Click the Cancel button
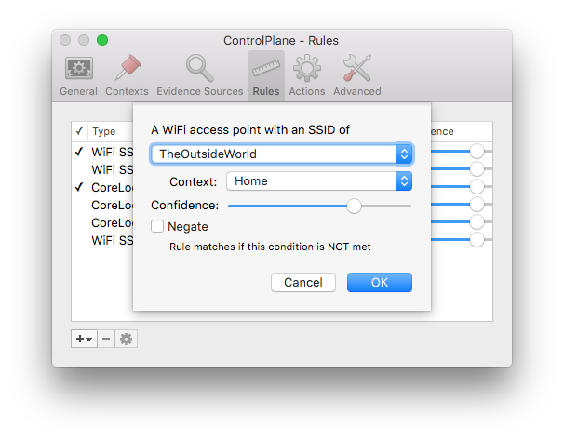The image size is (564, 441). [303, 282]
